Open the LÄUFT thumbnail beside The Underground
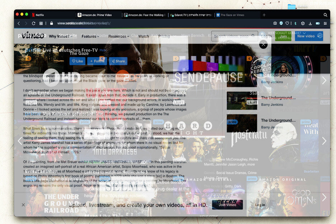The width and height of the screenshot is (336, 224). (x=242, y=101)
